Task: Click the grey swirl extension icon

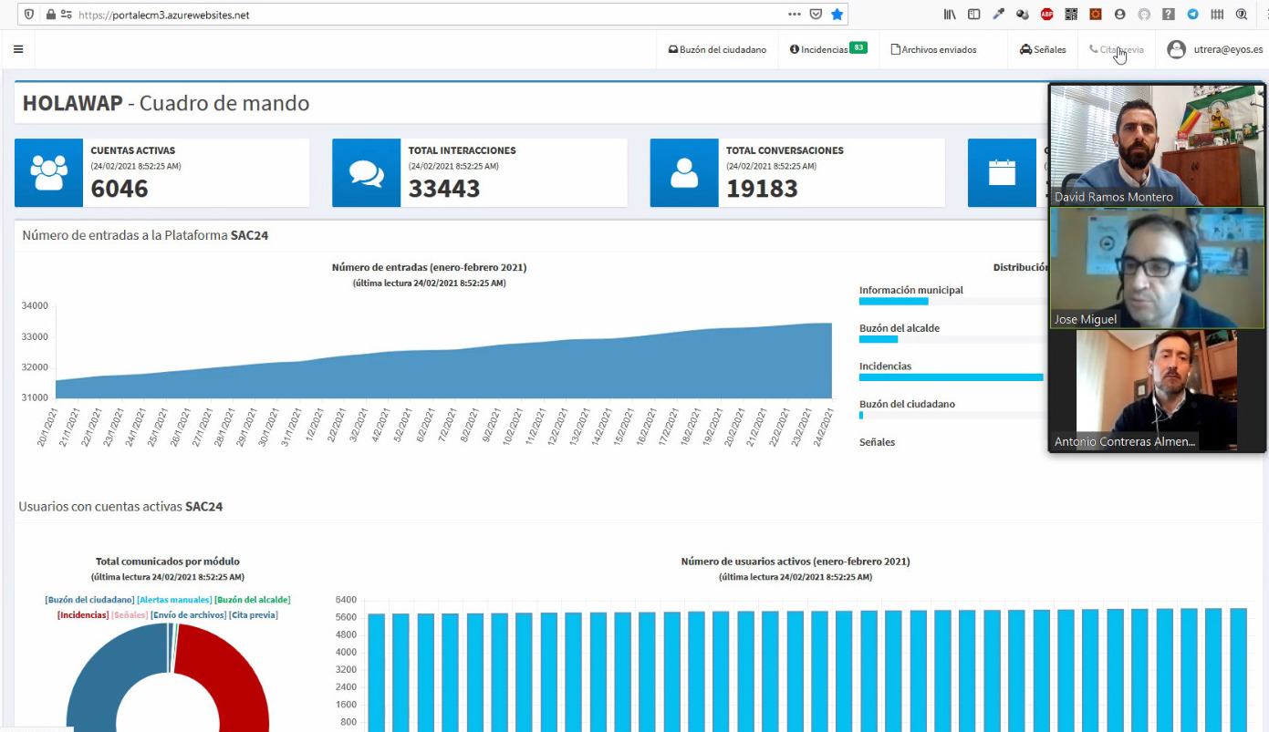Action: coord(1144,15)
